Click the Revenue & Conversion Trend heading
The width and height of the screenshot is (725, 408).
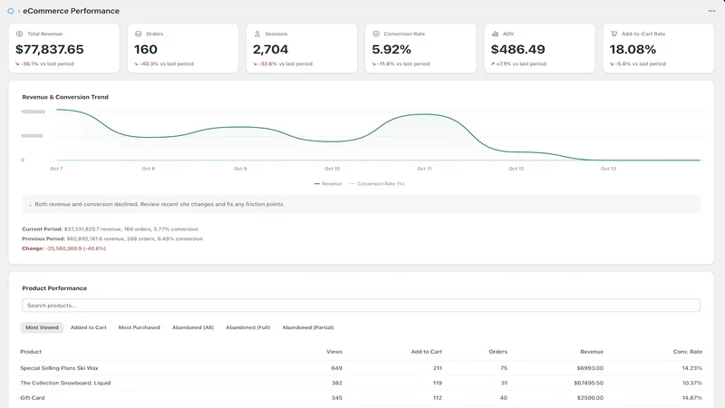coord(65,97)
